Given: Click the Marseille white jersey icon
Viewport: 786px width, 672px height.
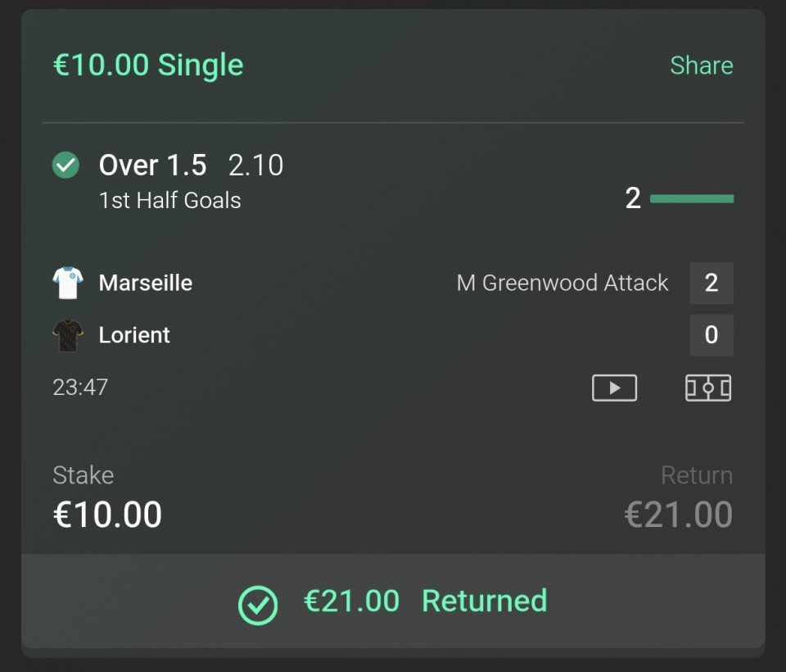Looking at the screenshot, I should coord(68,283).
